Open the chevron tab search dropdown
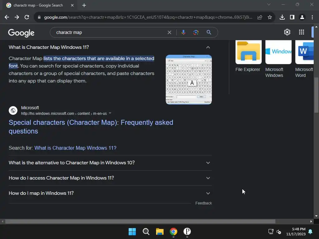 coord(269,4)
